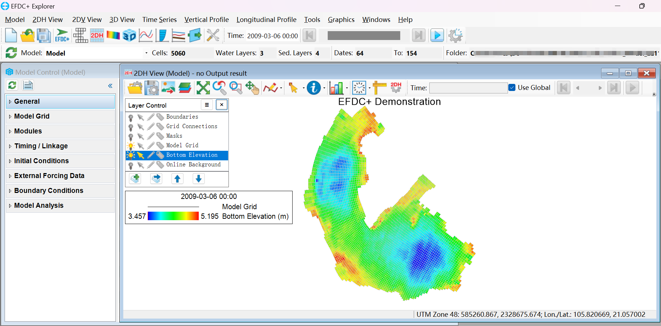The width and height of the screenshot is (661, 326).
Task: Open the Time Series menu
Action: click(x=159, y=20)
